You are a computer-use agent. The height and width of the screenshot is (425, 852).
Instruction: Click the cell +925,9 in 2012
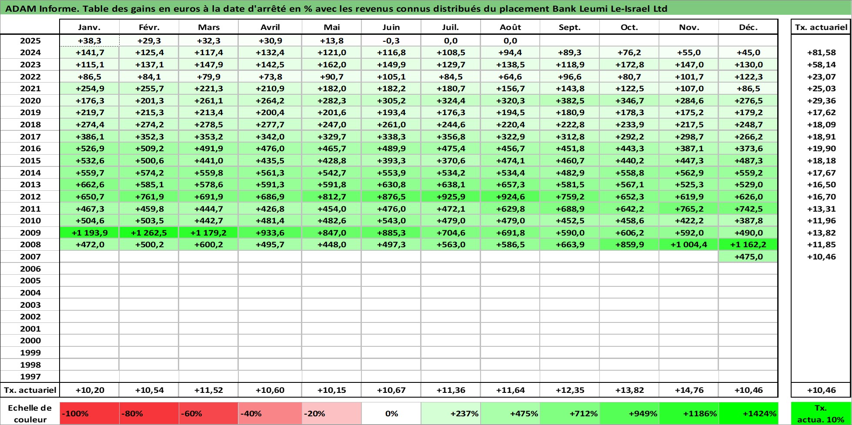[x=451, y=196]
